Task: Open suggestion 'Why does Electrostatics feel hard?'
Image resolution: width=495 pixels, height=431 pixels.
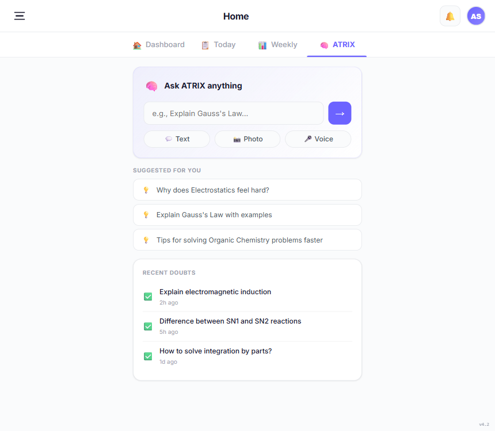Action: (x=247, y=190)
